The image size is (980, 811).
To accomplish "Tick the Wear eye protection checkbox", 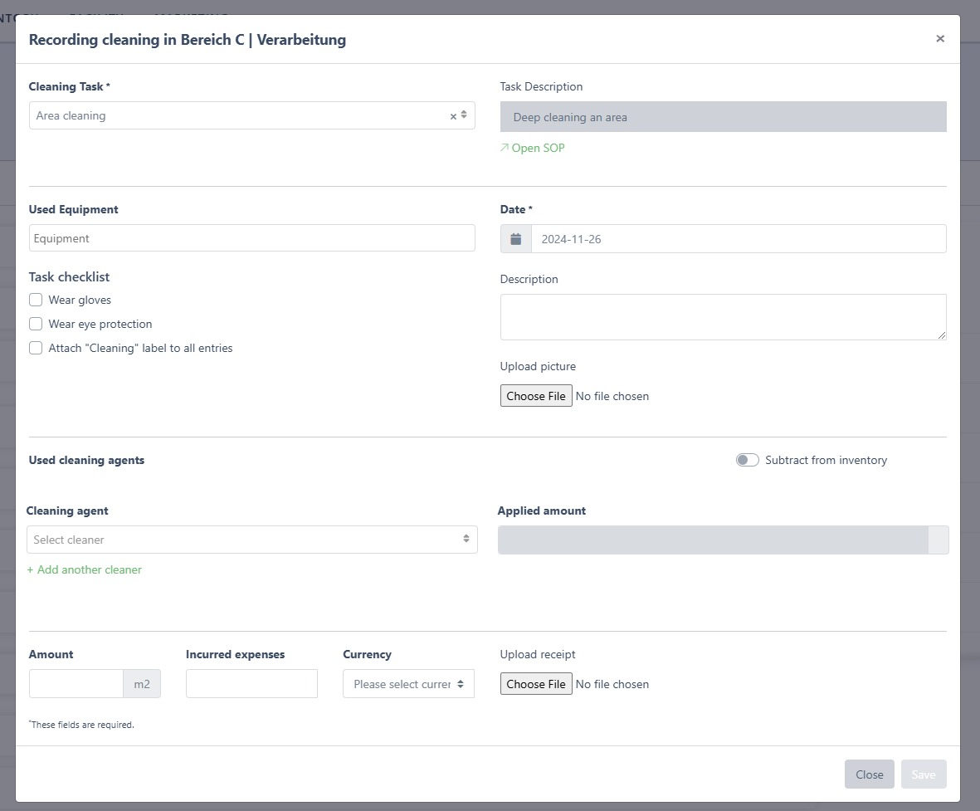I will click(36, 324).
